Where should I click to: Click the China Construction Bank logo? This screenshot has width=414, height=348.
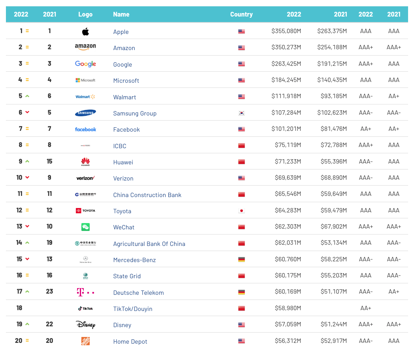click(85, 194)
